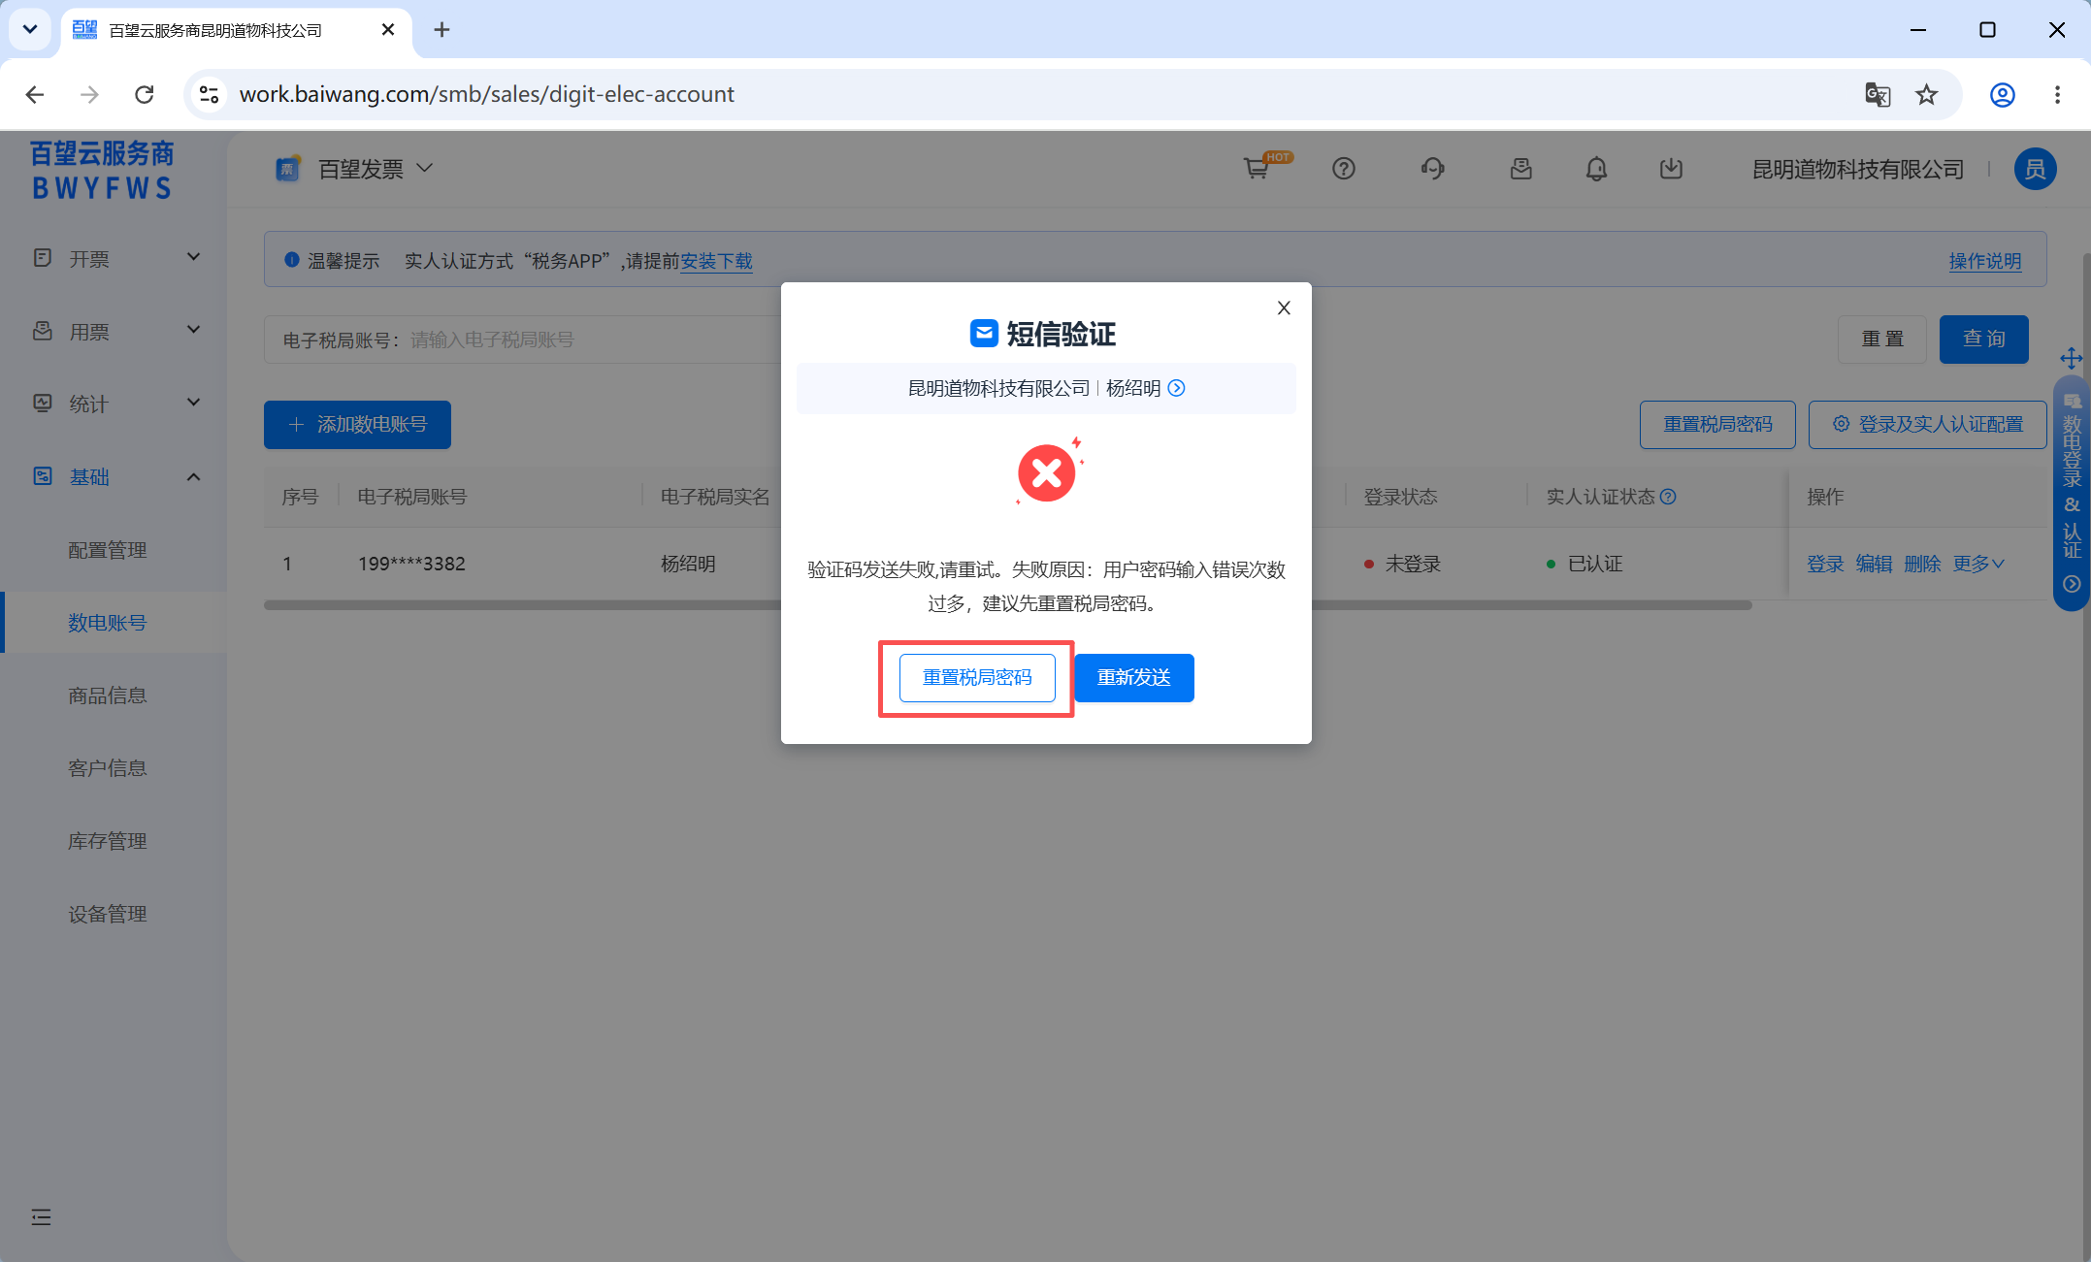
Task: Open 配置管理 in the sidebar
Action: (108, 550)
